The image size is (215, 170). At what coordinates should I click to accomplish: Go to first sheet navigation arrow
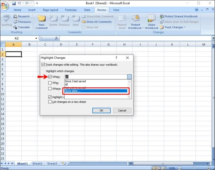click(x=2, y=163)
